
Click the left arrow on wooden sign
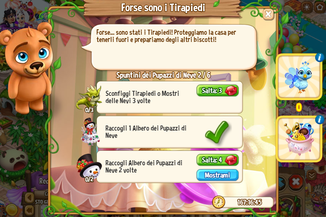[29, 197]
